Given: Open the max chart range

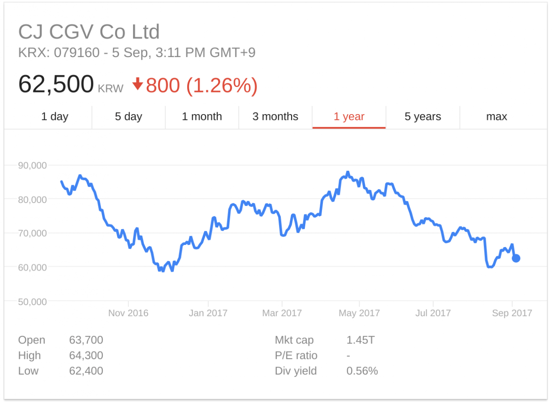Looking at the screenshot, I should [x=496, y=116].
